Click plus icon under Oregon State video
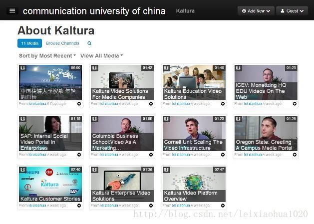 [295, 155]
